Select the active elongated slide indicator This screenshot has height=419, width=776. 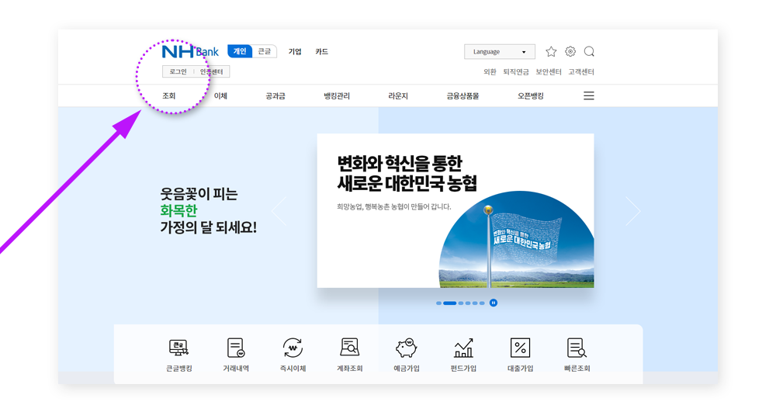(x=450, y=303)
